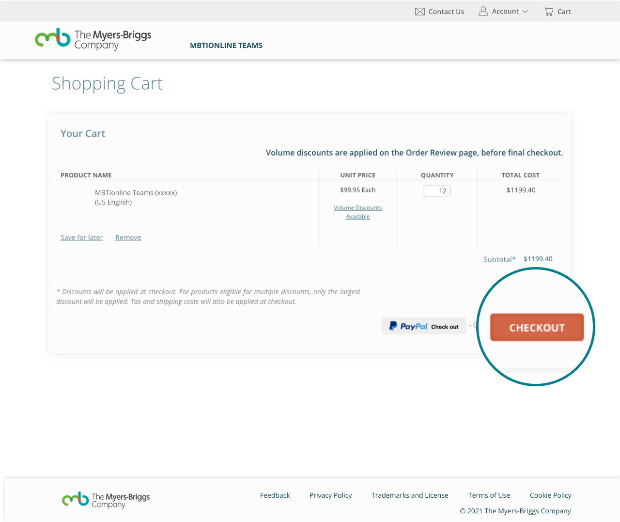Open the Contact Us link
Viewport: 620px width, 522px height.
[446, 12]
